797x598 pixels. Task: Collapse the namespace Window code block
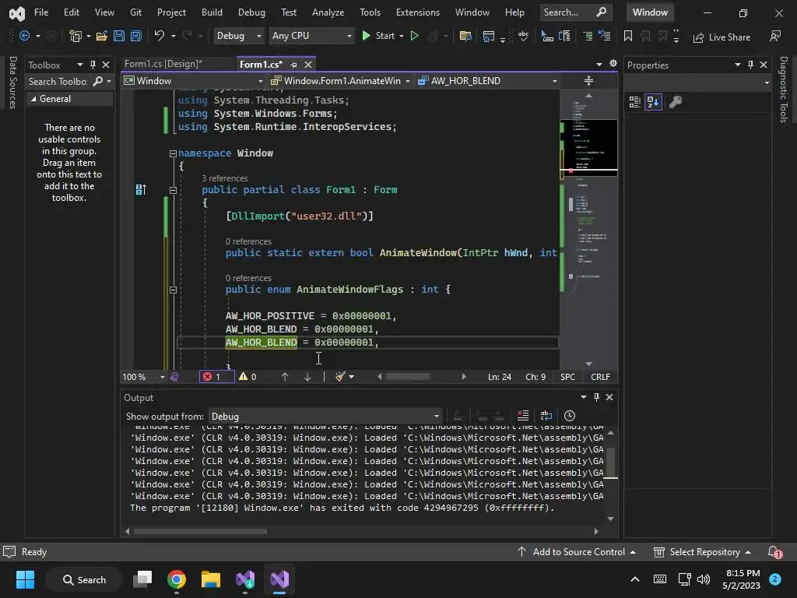click(x=173, y=153)
